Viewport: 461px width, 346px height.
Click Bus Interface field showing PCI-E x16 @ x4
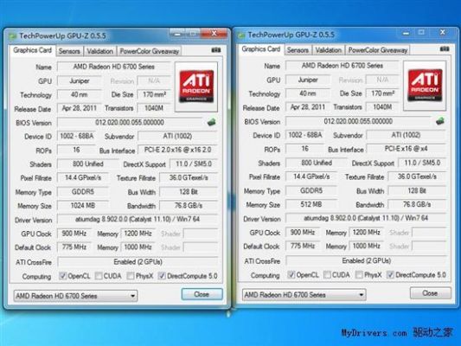(x=407, y=149)
